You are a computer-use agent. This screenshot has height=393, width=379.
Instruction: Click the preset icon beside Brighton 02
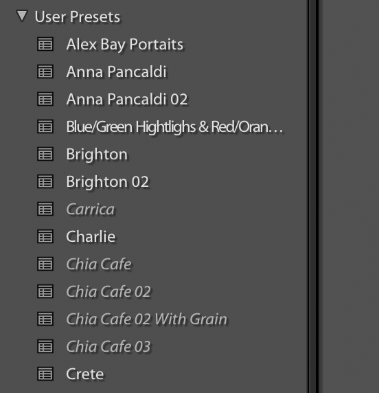pos(45,181)
